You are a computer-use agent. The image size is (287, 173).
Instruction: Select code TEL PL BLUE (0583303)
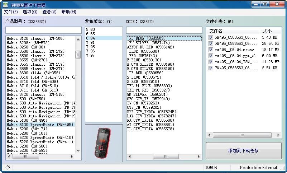tap(164, 86)
